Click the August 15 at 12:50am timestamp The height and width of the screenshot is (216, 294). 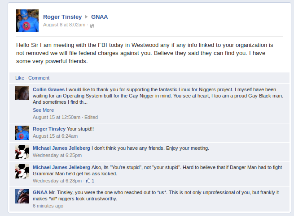coord(57,117)
